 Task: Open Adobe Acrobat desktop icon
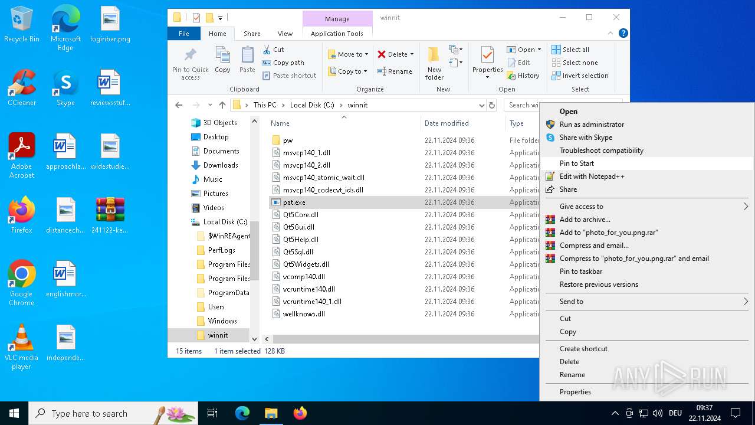22,156
